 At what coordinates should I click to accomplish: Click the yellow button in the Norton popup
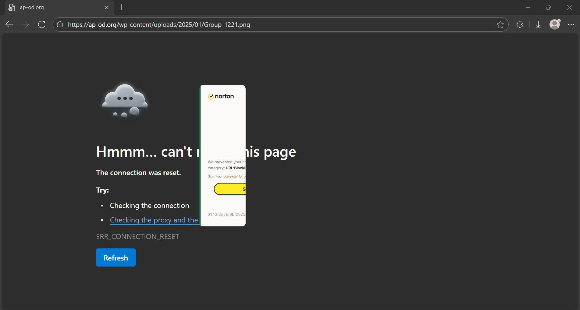coord(230,189)
